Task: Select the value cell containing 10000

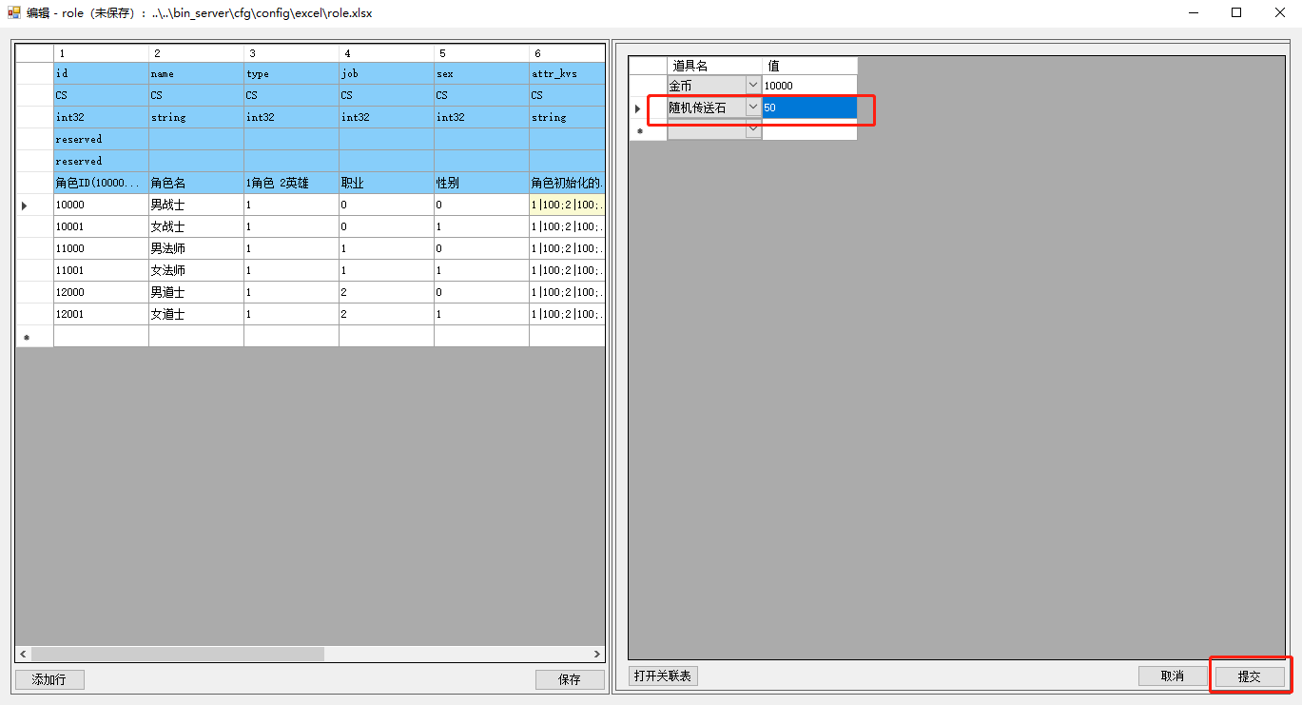Action: (x=808, y=86)
